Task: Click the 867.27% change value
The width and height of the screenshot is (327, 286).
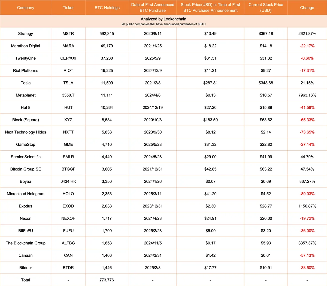Action: click(x=307, y=181)
